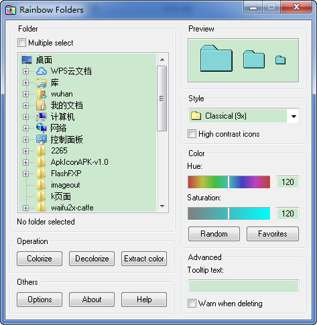Expand the 2265 folder node
This screenshot has width=317, height=325.
[x=25, y=151]
